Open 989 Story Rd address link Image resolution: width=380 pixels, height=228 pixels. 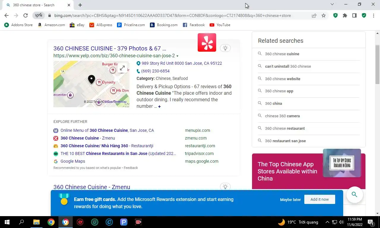(182, 63)
